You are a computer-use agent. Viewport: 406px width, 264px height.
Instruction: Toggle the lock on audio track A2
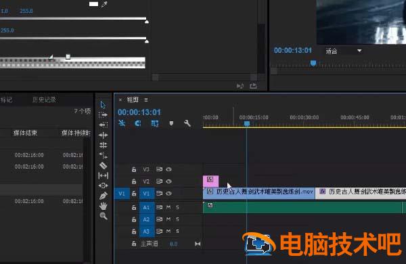tap(134, 219)
